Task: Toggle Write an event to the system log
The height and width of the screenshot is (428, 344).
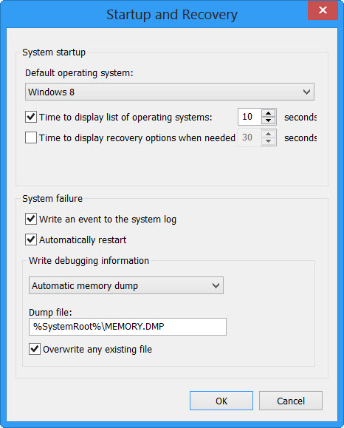Action: (x=31, y=219)
